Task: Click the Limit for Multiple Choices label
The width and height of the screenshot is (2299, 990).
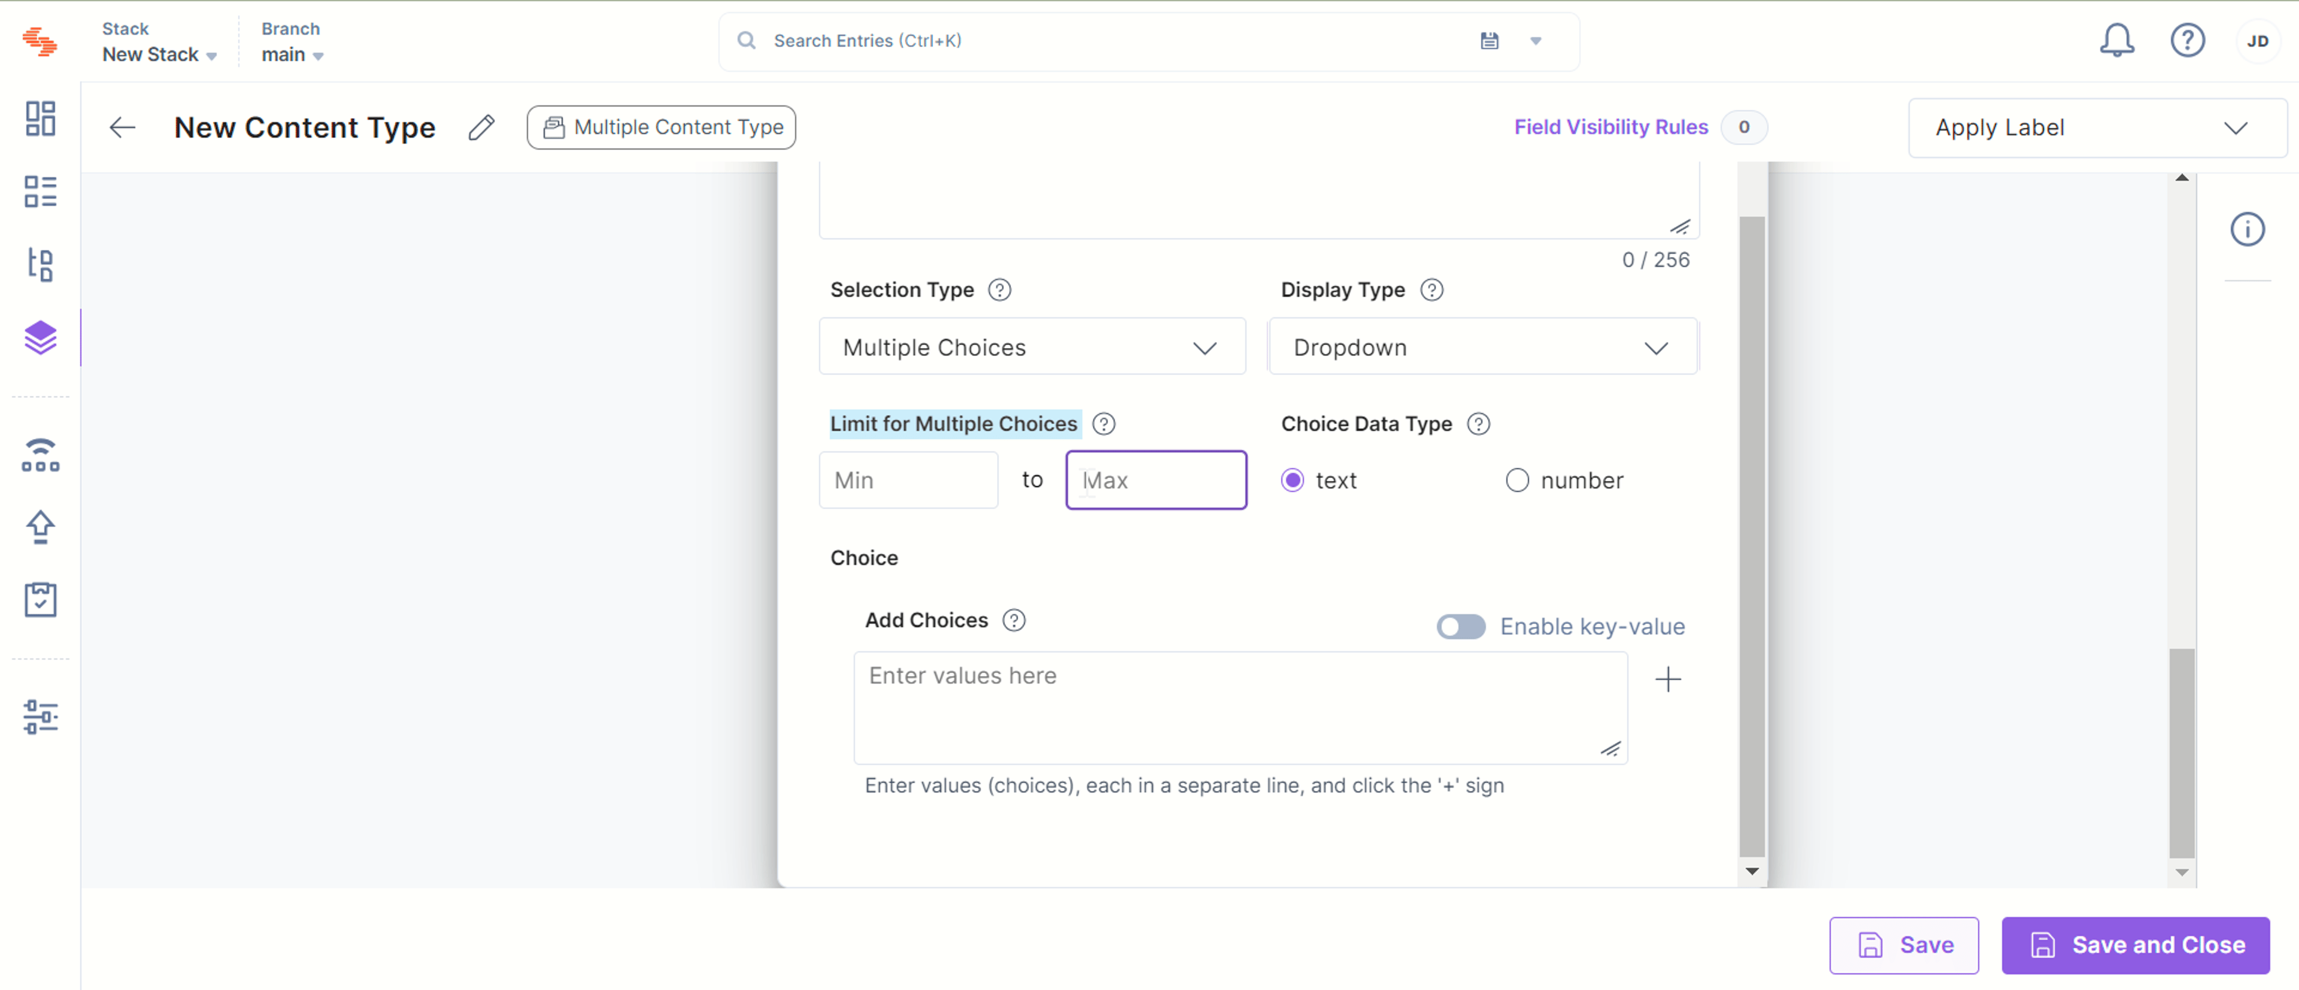Action: click(x=953, y=424)
